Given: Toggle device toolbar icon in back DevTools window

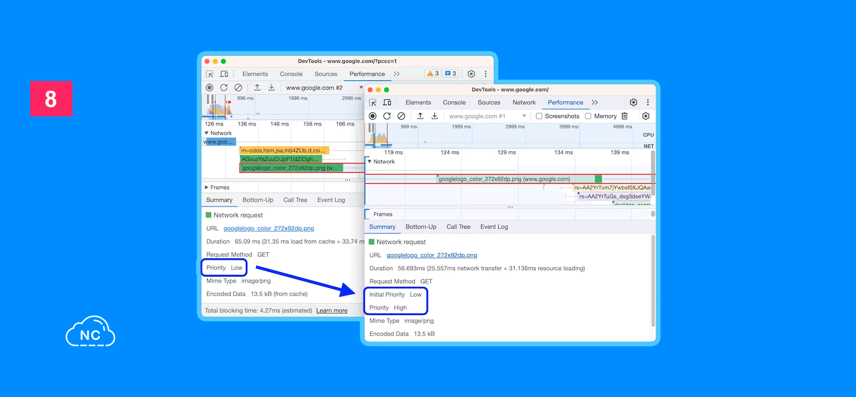Looking at the screenshot, I should (x=224, y=74).
